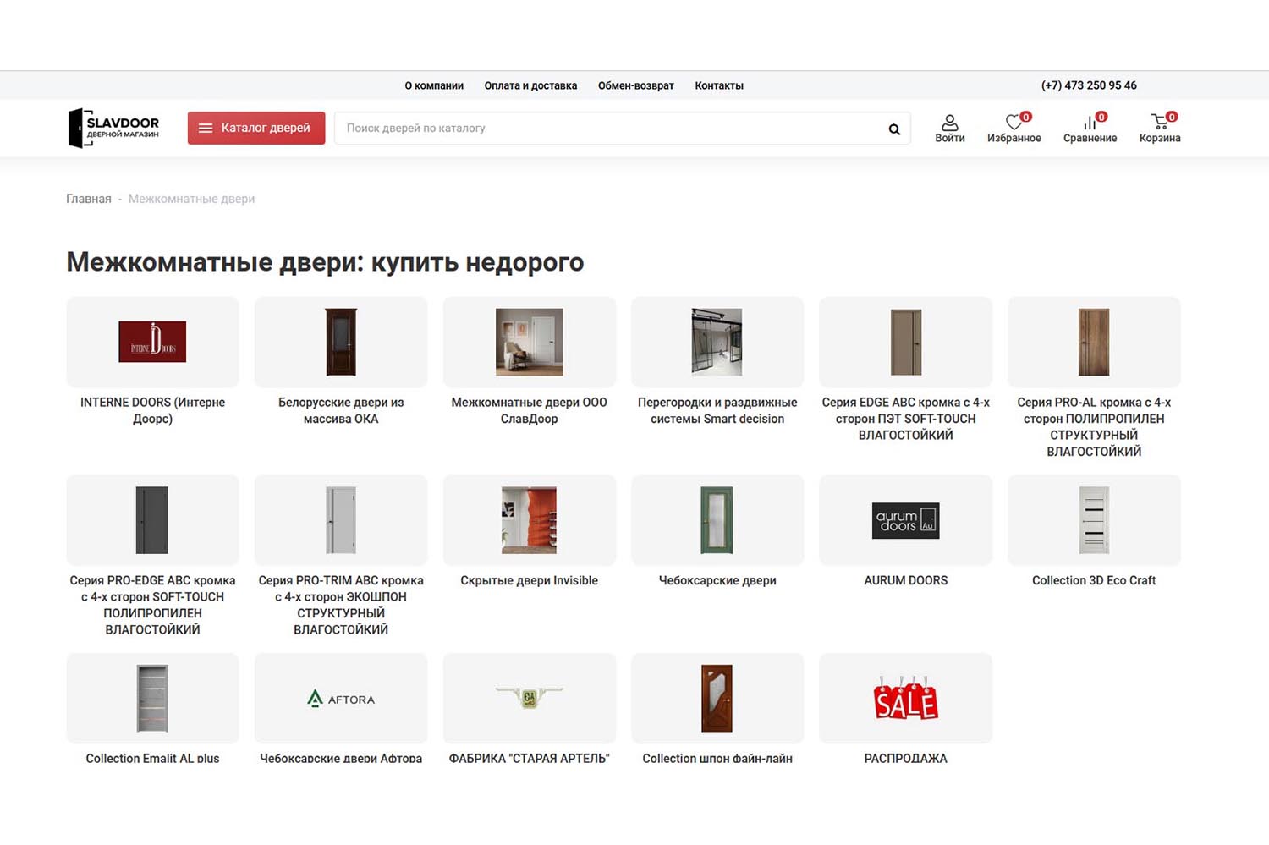Click Чебоксарские двери Афтора title link

click(x=341, y=758)
